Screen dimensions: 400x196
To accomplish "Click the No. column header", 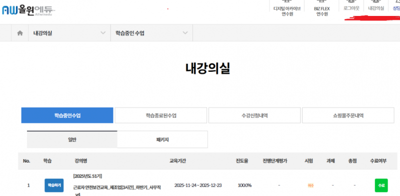I will [x=26, y=161].
